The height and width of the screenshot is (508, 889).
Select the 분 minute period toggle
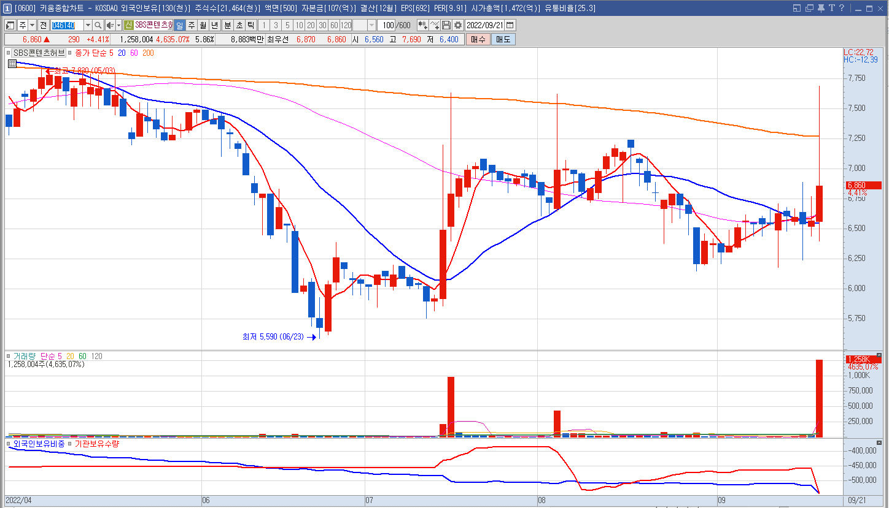pos(227,25)
